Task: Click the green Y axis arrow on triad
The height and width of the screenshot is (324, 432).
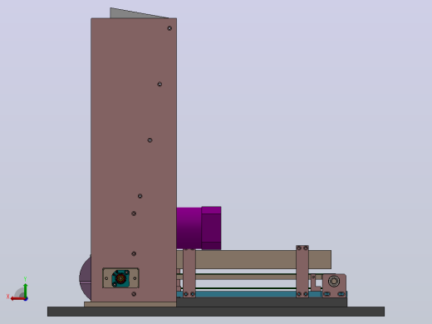Action: click(x=26, y=290)
